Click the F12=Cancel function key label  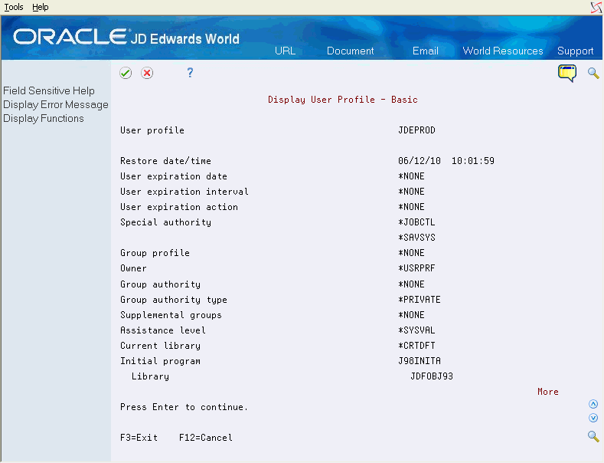pyautogui.click(x=206, y=438)
